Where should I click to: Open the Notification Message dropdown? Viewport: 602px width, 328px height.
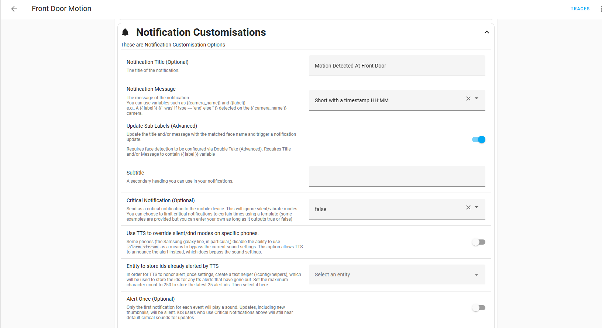coord(477,99)
